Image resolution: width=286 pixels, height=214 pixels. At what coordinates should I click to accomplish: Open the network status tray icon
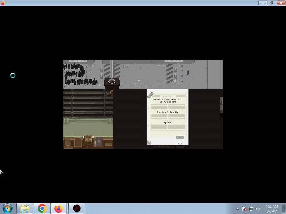[251, 209]
